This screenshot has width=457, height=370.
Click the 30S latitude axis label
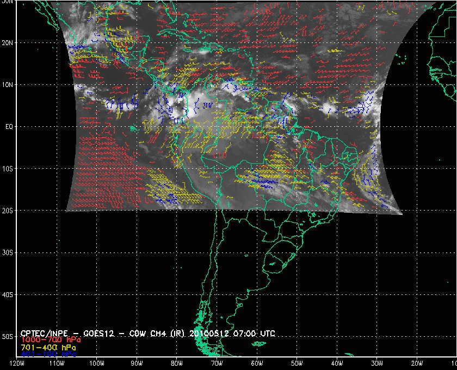click(8, 252)
